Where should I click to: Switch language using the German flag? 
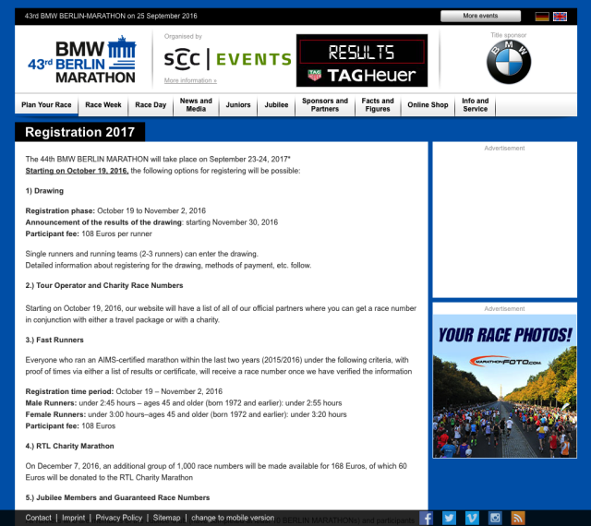pyautogui.click(x=542, y=17)
